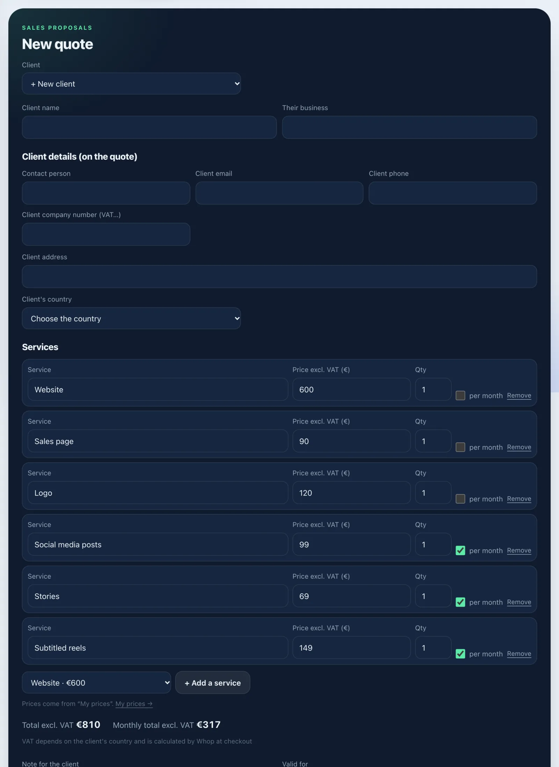Toggle per month for Logo service
Screen dimensions: 559x767
click(x=460, y=499)
